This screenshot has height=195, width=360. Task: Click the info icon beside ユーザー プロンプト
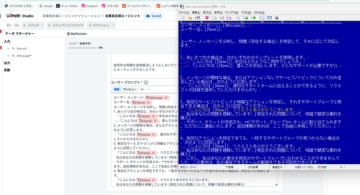(146, 82)
